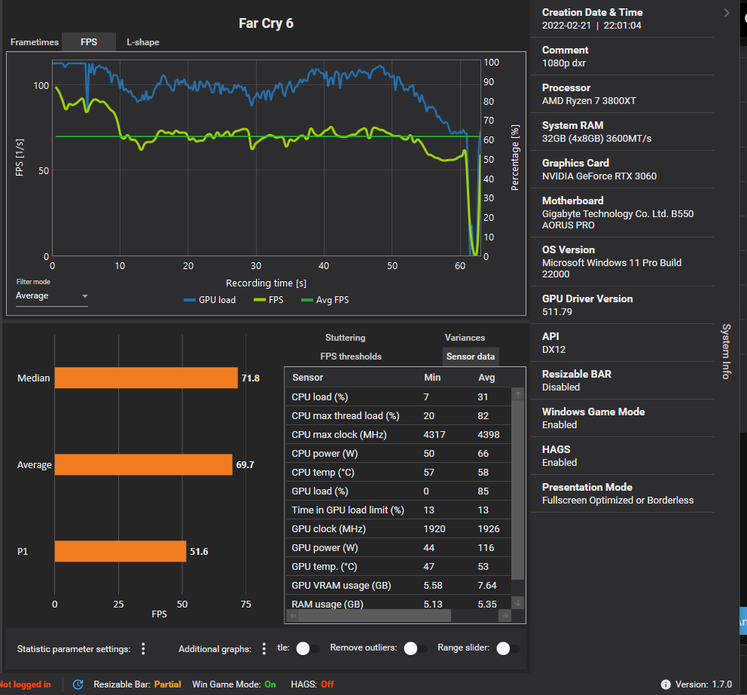Open the Stuttering tab
Image resolution: width=747 pixels, height=695 pixels.
(x=346, y=337)
